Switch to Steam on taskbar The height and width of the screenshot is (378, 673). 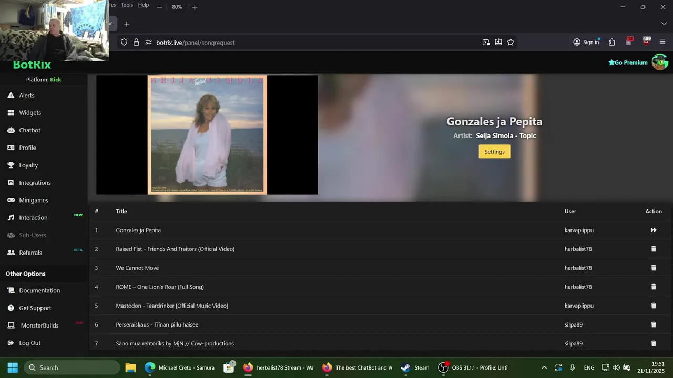[415, 367]
